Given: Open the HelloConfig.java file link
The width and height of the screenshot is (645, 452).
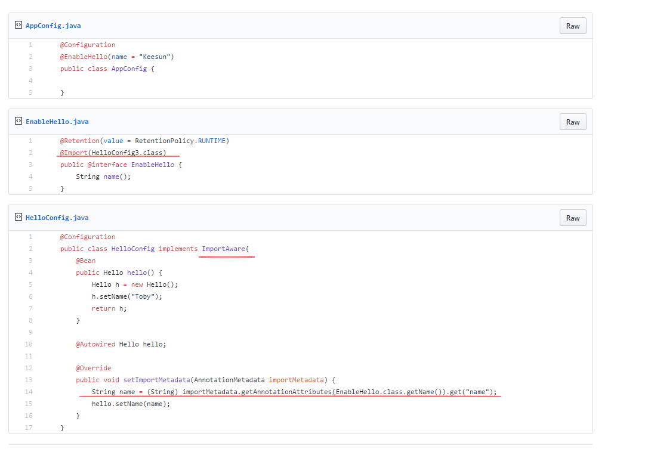Looking at the screenshot, I should (57, 218).
